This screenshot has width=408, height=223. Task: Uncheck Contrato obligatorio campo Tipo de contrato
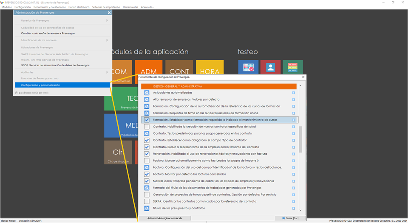[147, 140]
